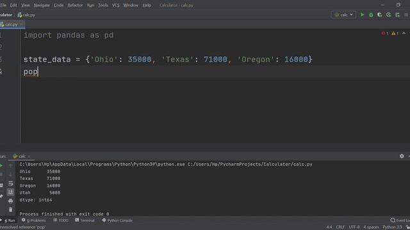This screenshot has width=410, height=230.
Task: Click the up-arrow stack trace icon
Action: click(10, 165)
